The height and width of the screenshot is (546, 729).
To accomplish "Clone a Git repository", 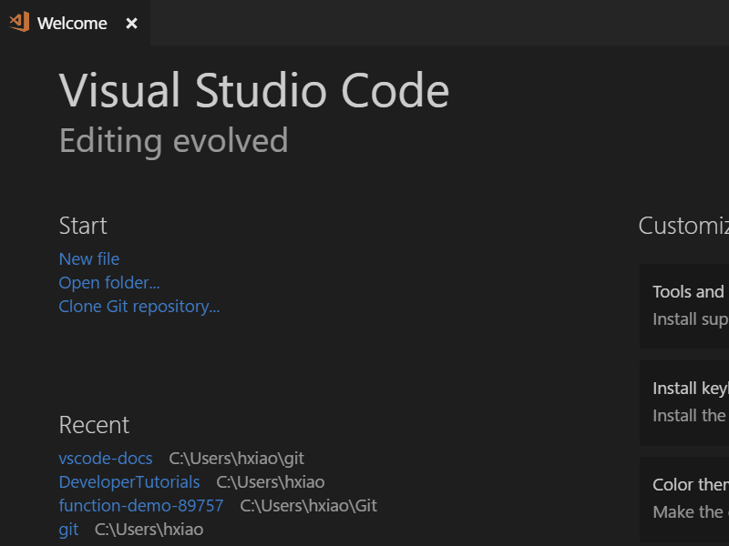I will (x=139, y=306).
